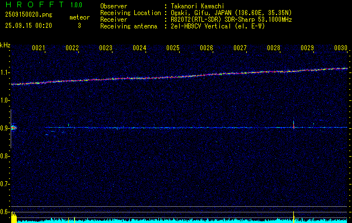Viewport: 352px width, 223px height.
Task: Click observer name Takanori Kawachi
Action: [198, 6]
